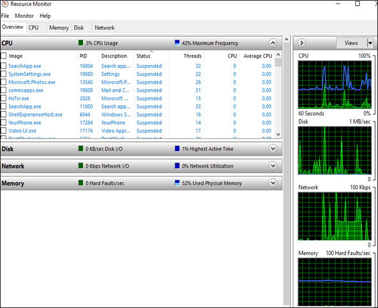Select the ShellExperienceHost.exe process name
This screenshot has width=378, height=308.
point(35,114)
